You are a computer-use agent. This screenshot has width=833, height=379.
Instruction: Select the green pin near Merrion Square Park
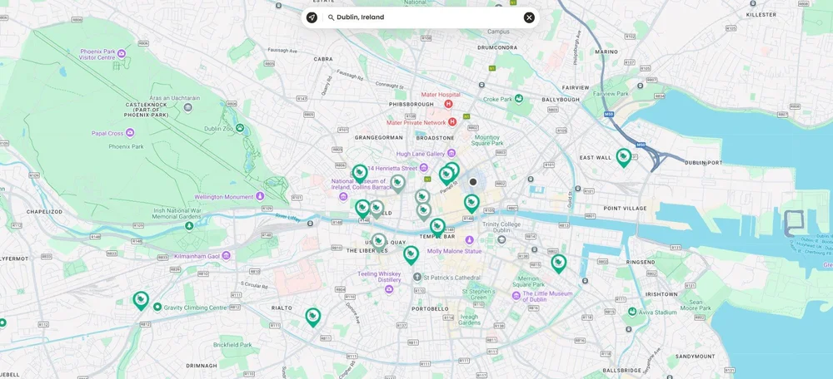pos(558,263)
